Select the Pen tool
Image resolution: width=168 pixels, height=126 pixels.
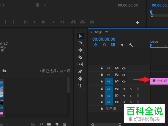[x=80, y=72]
